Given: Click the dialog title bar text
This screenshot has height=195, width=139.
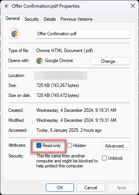Looking at the screenshot, I should coord(46,6).
